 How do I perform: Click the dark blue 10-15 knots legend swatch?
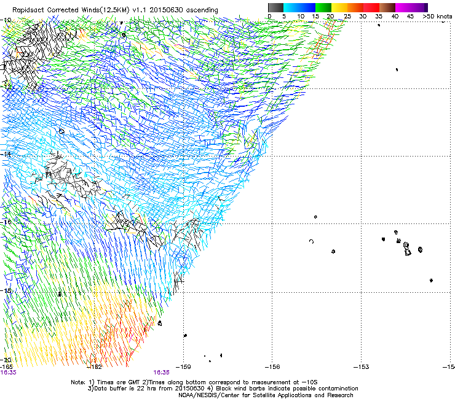307,7
